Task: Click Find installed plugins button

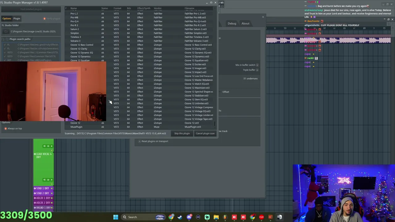Action: (31, 9)
